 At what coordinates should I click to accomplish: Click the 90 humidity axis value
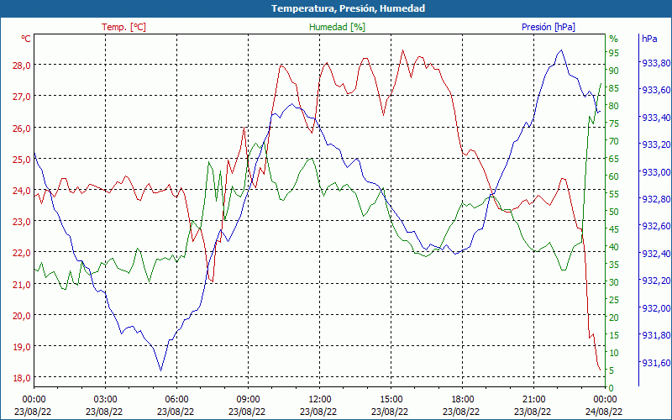coord(614,71)
